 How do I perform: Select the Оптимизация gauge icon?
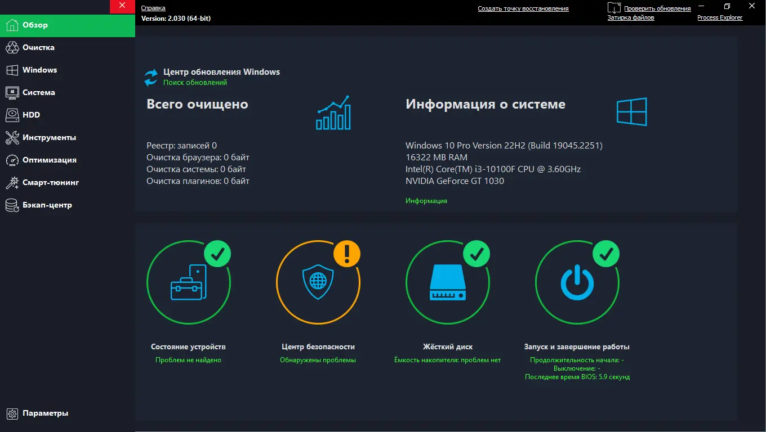(x=12, y=160)
